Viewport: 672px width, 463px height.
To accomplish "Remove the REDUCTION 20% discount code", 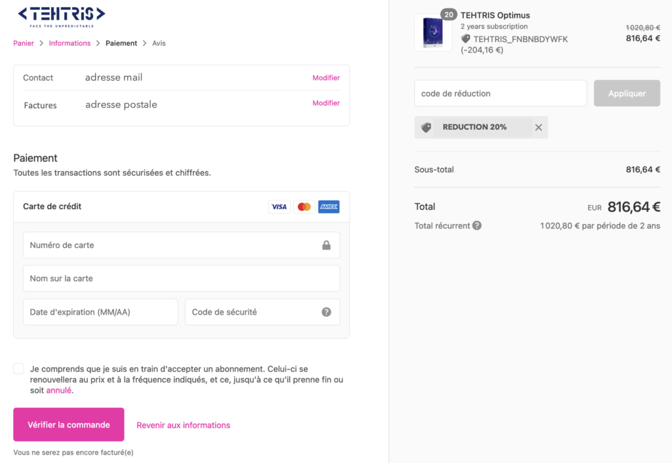I will [539, 127].
